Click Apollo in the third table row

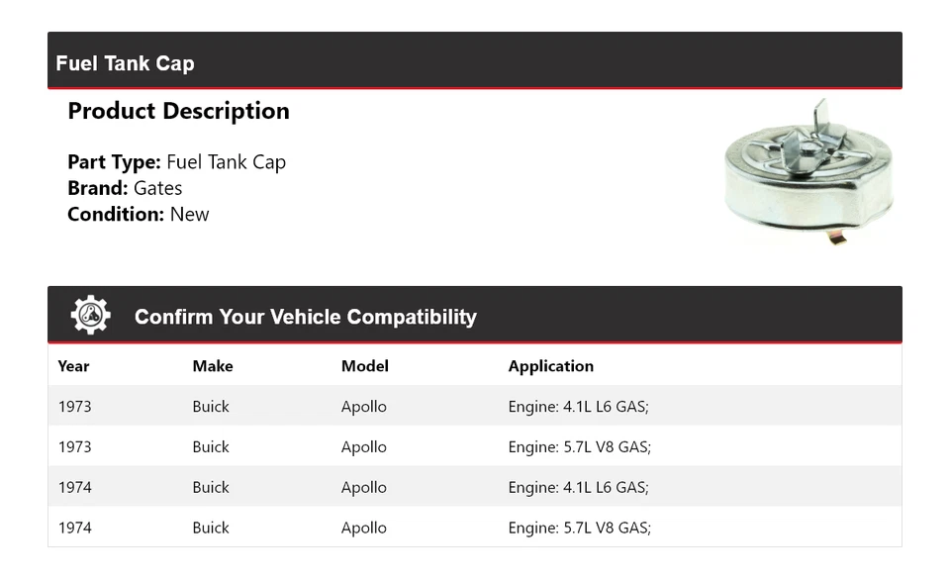tap(363, 488)
